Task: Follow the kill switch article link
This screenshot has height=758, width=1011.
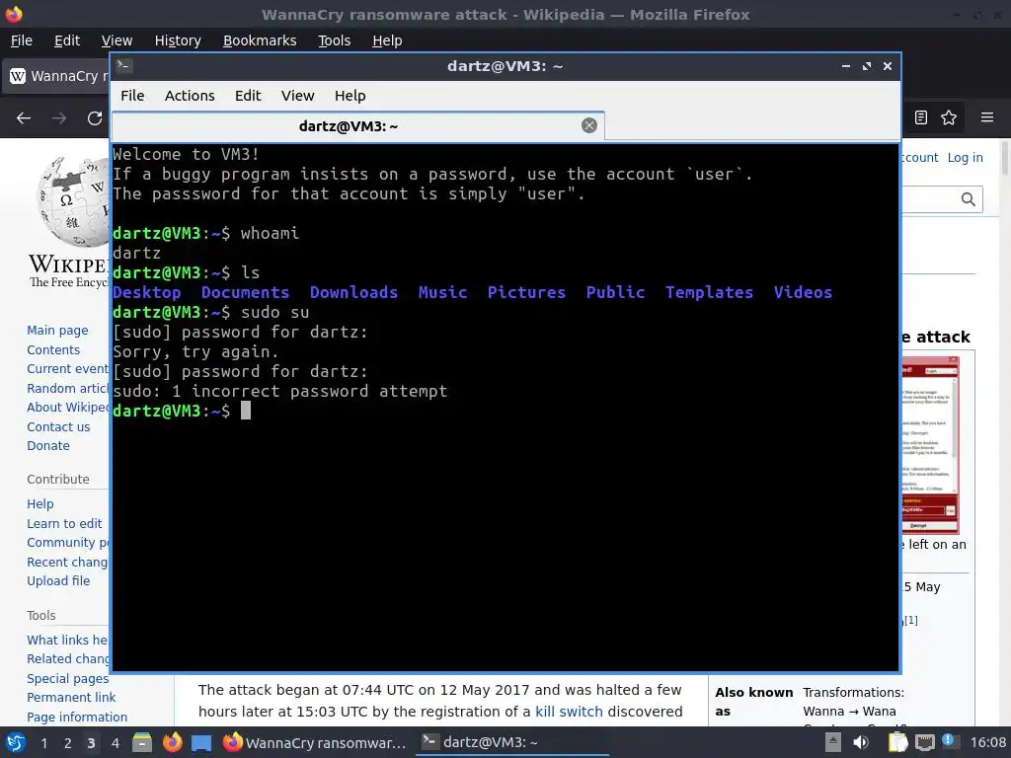Action: [x=569, y=712]
